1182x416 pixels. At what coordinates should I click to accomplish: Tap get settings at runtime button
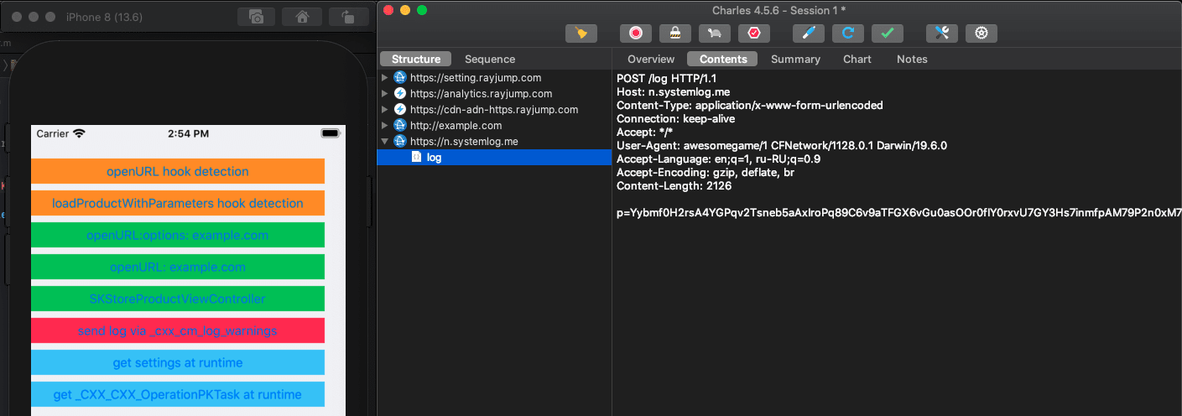pyautogui.click(x=178, y=362)
